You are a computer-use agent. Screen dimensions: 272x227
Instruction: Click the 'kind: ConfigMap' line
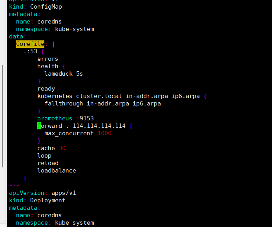click(35, 7)
